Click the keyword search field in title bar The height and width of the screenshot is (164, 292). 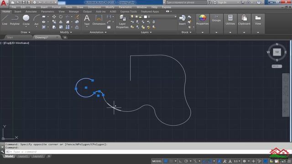click(186, 2)
